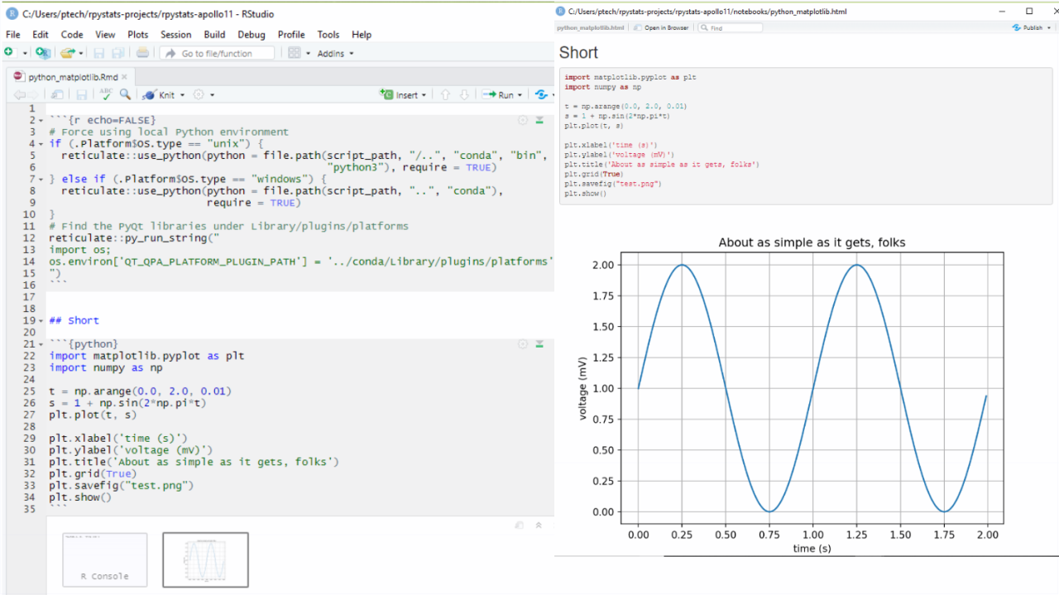The width and height of the screenshot is (1059, 595).
Task: Expand the Knit options dropdown arrow
Action: click(182, 95)
